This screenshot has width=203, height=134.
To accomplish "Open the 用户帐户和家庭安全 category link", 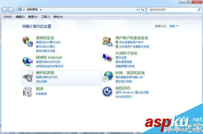I will [x=132, y=38].
